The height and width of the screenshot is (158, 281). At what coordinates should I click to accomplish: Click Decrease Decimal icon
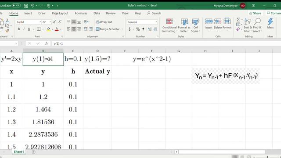coord(155,29)
